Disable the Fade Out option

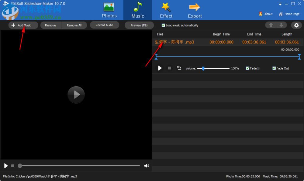[x=274, y=68]
